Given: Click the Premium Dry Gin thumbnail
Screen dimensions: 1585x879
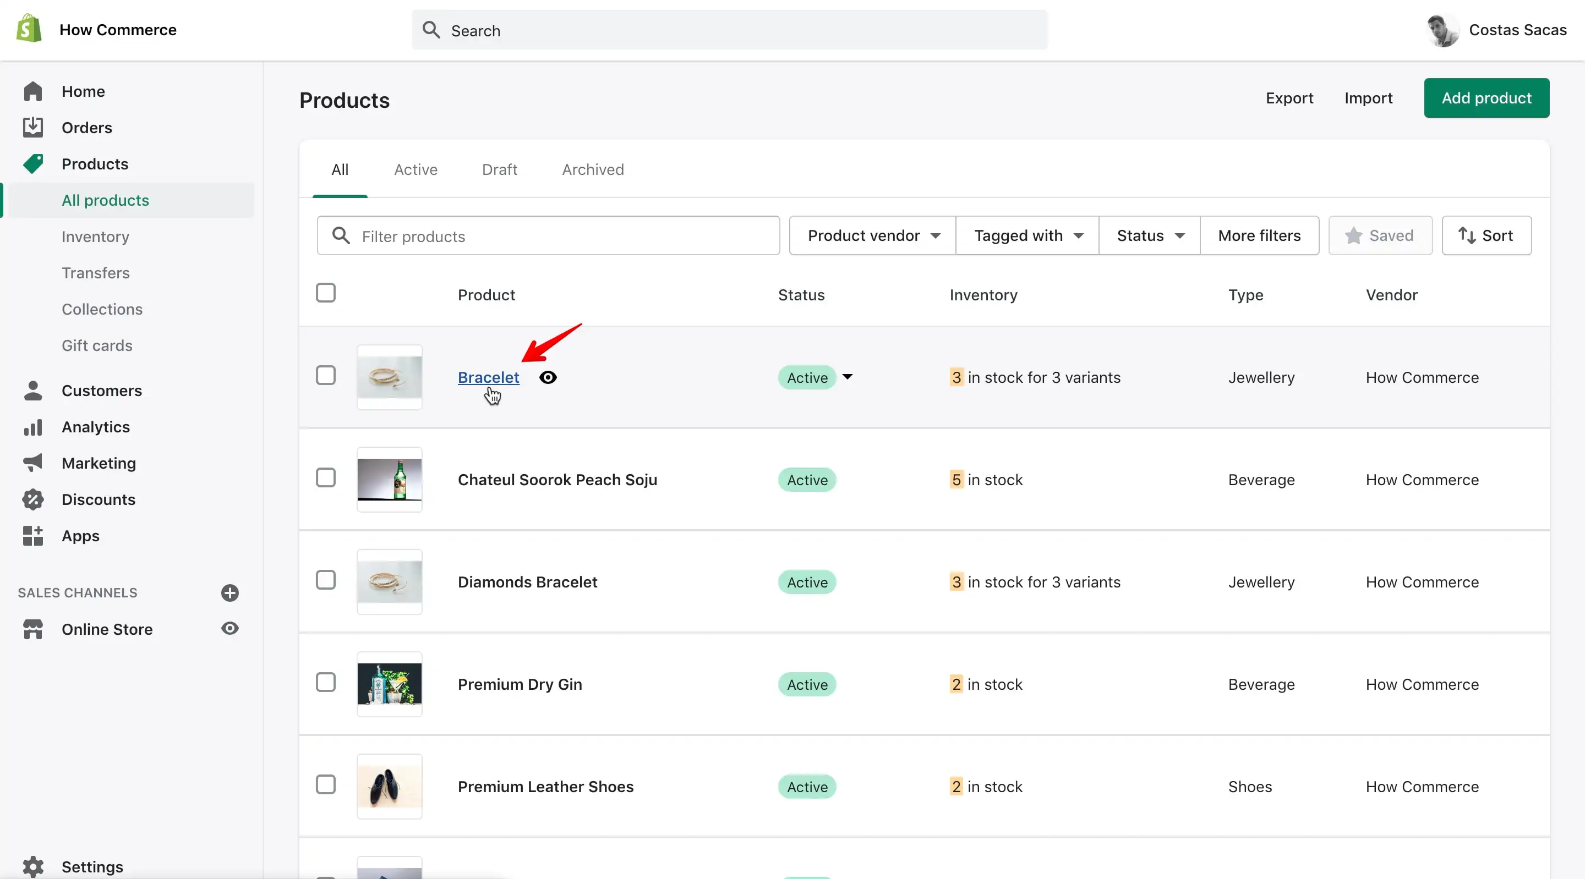Looking at the screenshot, I should [x=390, y=684].
